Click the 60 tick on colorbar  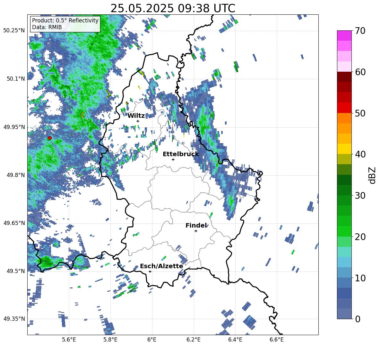[x=360, y=72]
